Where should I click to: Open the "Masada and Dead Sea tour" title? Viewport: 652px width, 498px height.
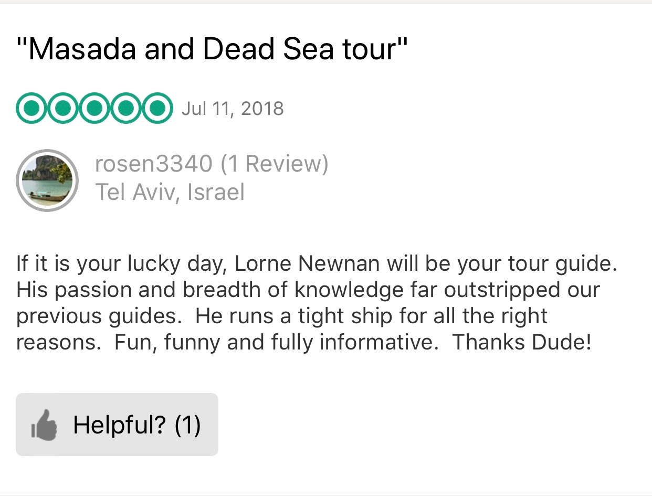[x=212, y=50]
